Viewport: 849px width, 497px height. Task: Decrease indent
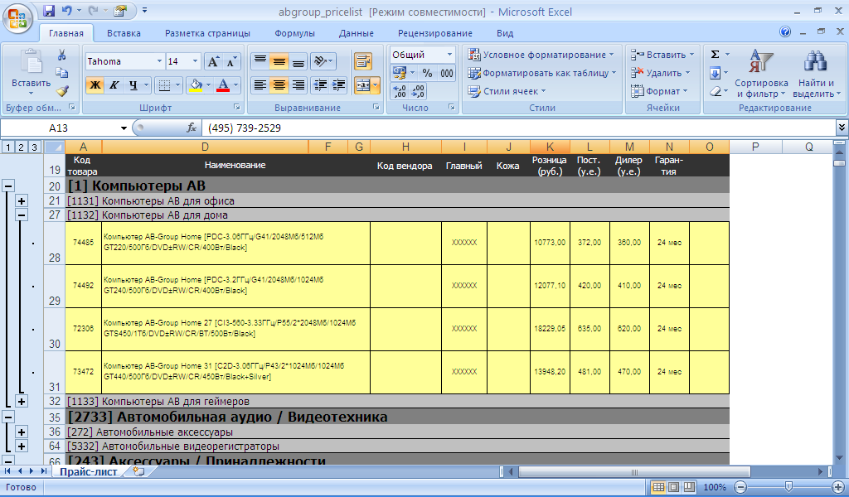click(x=321, y=85)
